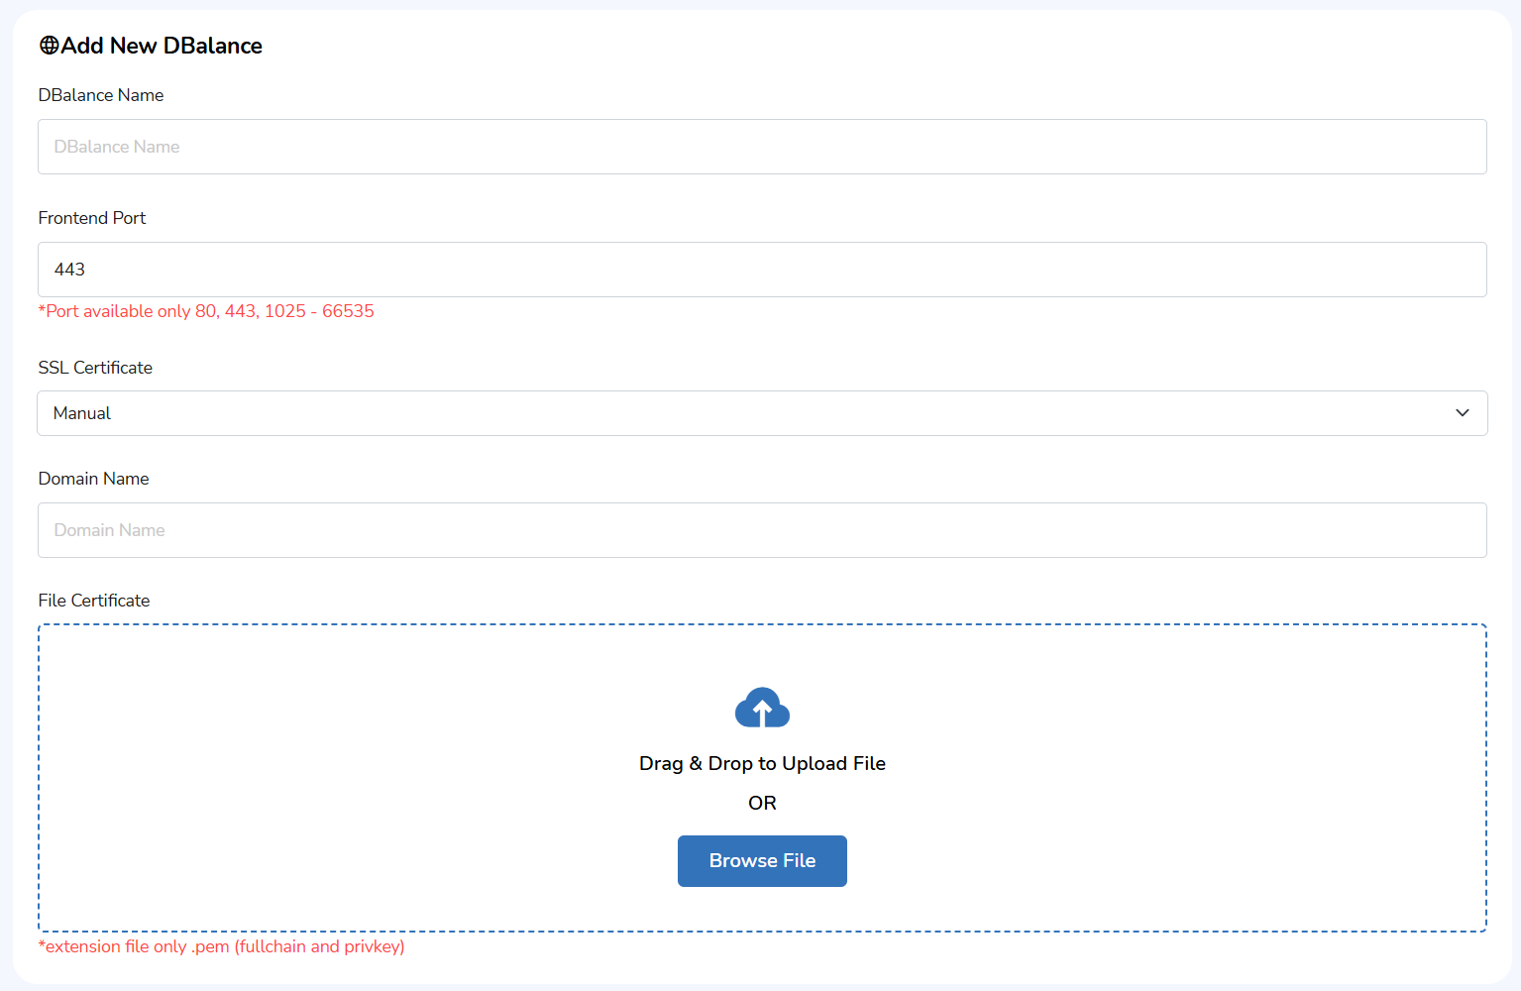Expand the SSL Certificate dropdown chevron

tap(1462, 413)
